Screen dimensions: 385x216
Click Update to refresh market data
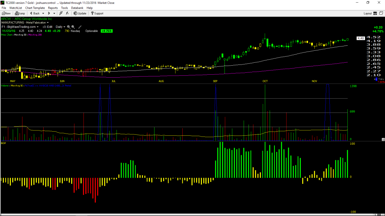(80, 13)
